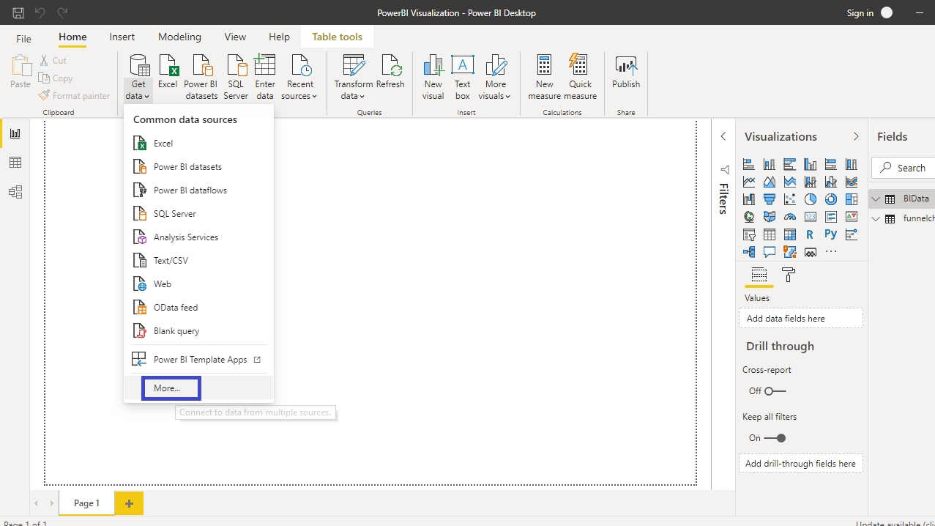The height and width of the screenshot is (526, 935).
Task: Toggle the Cross-report drill through switch
Action: (775, 391)
